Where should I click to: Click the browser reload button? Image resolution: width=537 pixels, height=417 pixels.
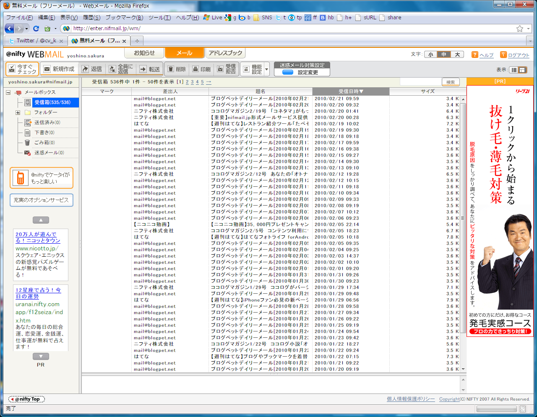coord(36,29)
